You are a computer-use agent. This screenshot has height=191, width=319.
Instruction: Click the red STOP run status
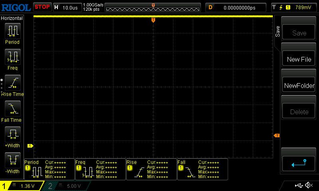point(42,7)
